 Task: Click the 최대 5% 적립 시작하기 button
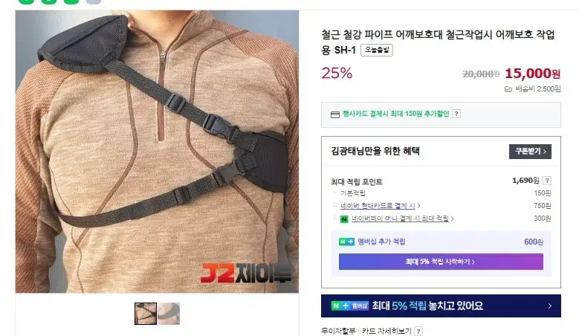click(x=441, y=262)
